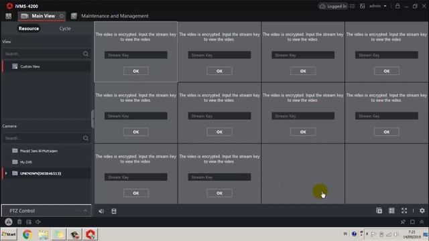Viewport: 429px width, 241px height.
Task: Click OK in second row, fourth window
Action: click(386, 132)
